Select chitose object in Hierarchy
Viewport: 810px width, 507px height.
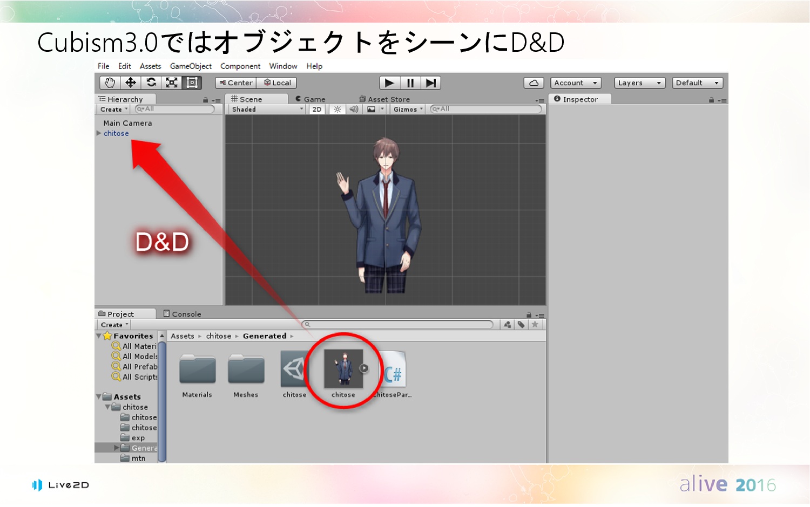(x=116, y=133)
